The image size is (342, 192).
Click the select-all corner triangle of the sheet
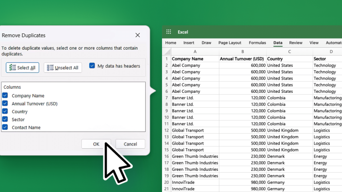tap(167, 52)
